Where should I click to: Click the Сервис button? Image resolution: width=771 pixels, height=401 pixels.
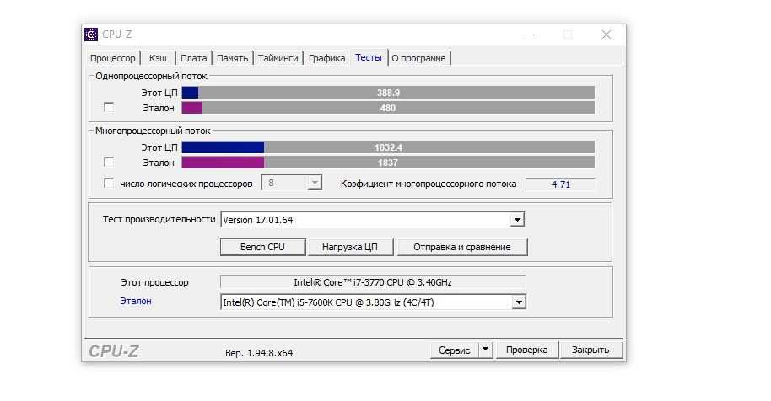pos(455,350)
